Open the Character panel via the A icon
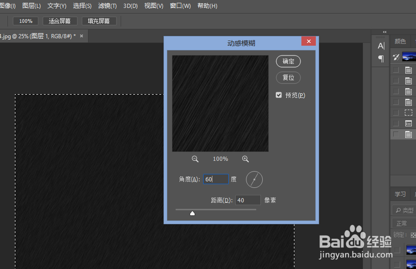This screenshot has width=416, height=269. click(x=380, y=46)
